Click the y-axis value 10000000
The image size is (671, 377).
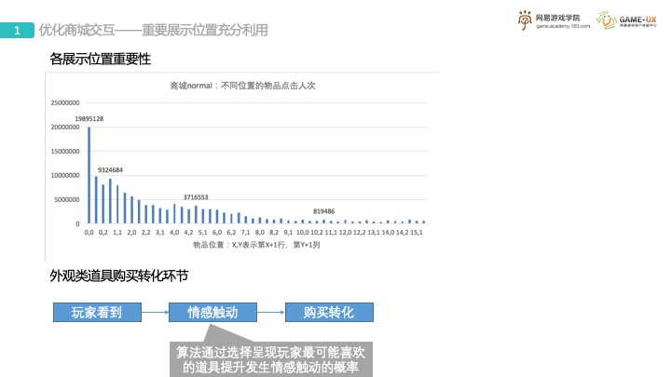click(x=65, y=175)
